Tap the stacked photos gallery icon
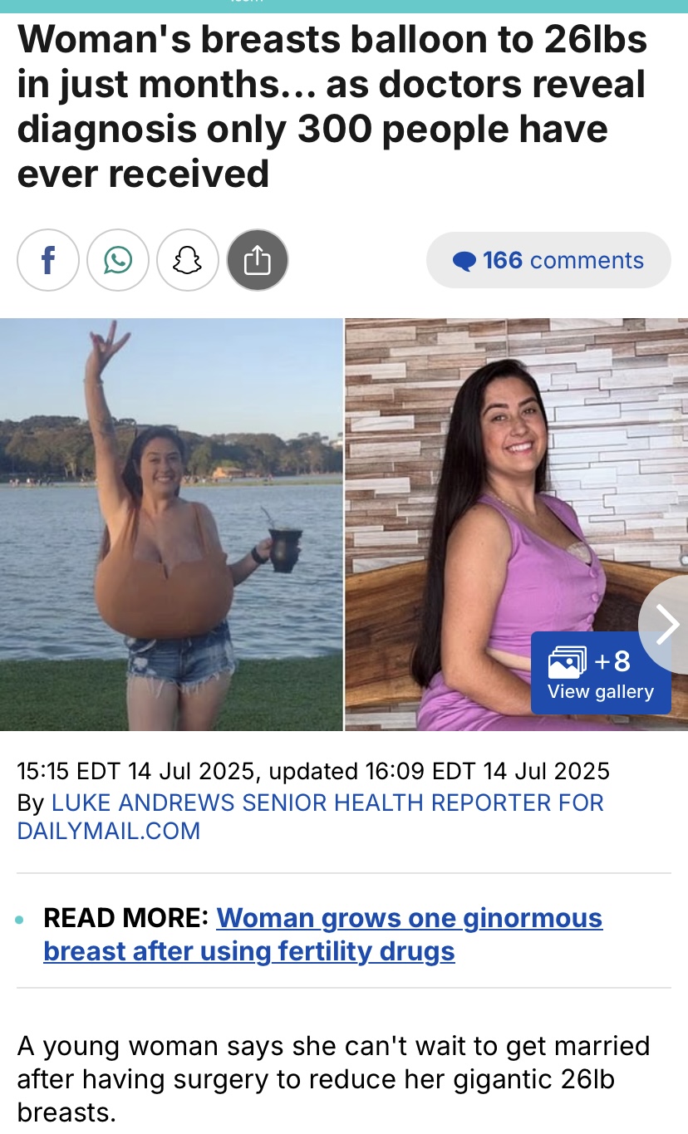This screenshot has height=1134, width=688. click(568, 662)
